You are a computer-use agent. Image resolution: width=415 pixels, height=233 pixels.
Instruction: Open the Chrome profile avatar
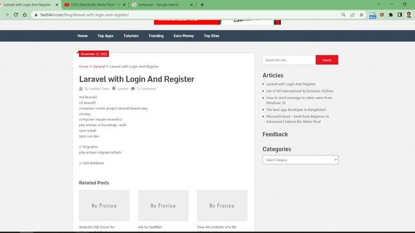point(409,15)
